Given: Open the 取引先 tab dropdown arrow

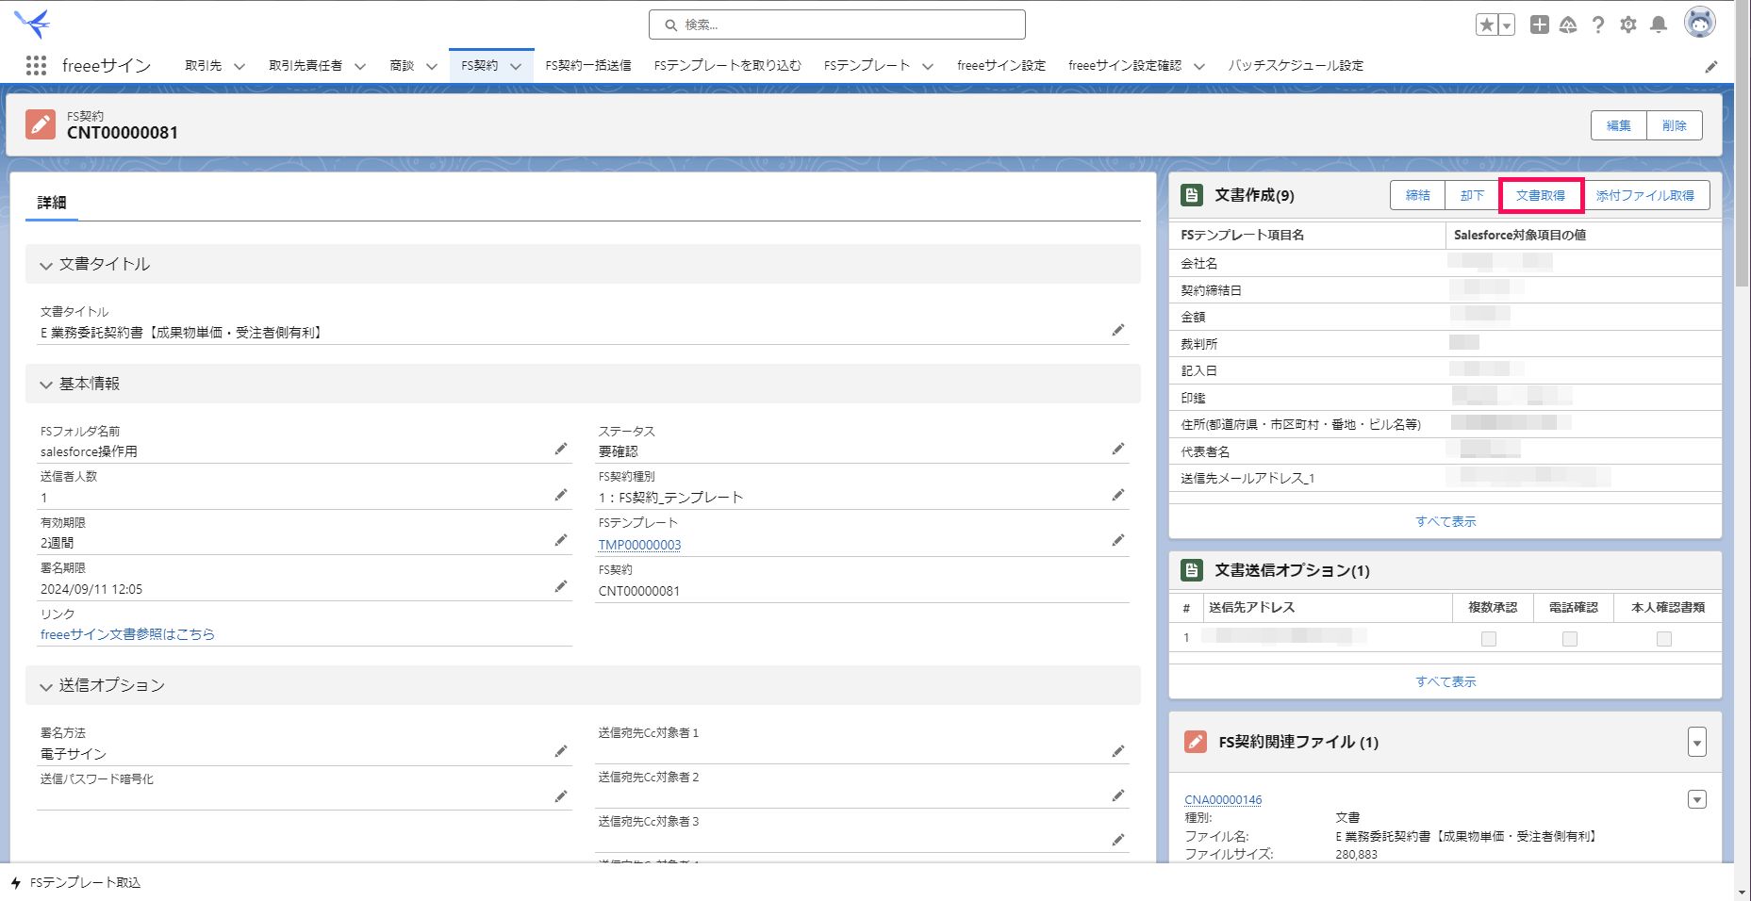Looking at the screenshot, I should tap(240, 66).
